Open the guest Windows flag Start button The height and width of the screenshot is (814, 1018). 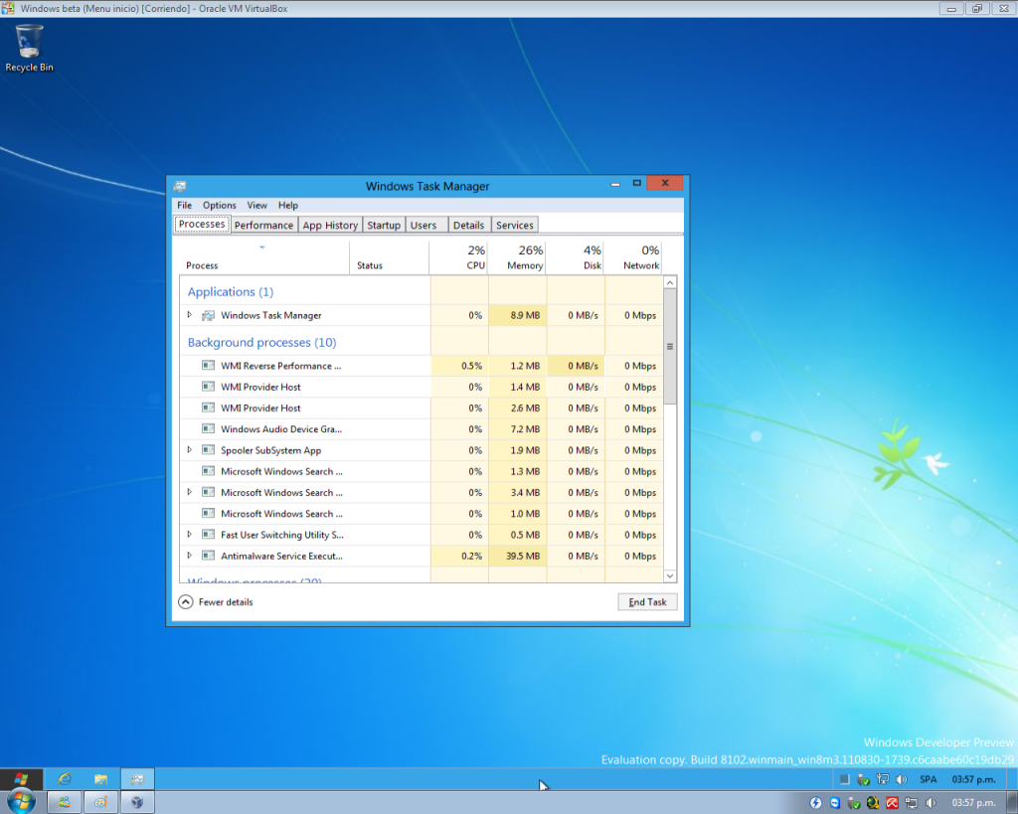[22, 779]
